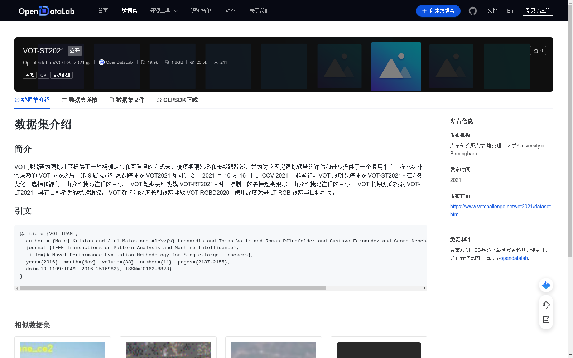Open the second similar dataset card

(x=168, y=347)
